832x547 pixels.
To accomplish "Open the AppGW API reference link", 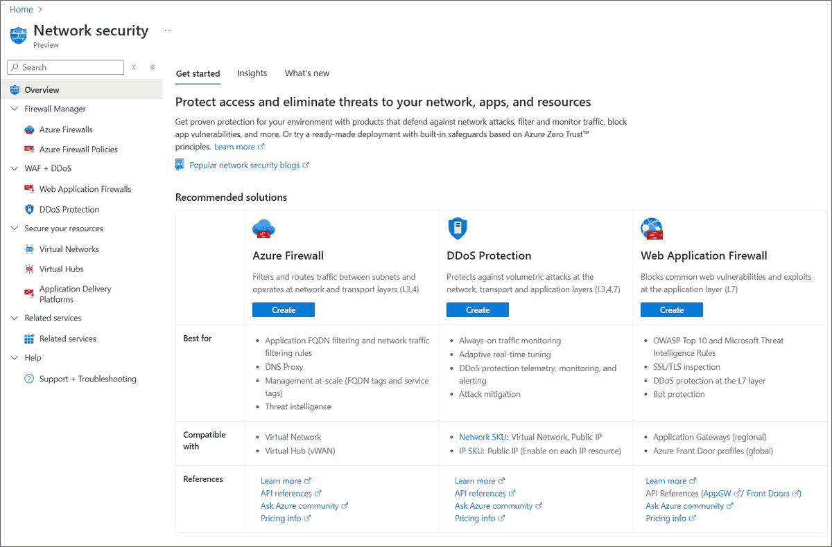I will point(722,494).
